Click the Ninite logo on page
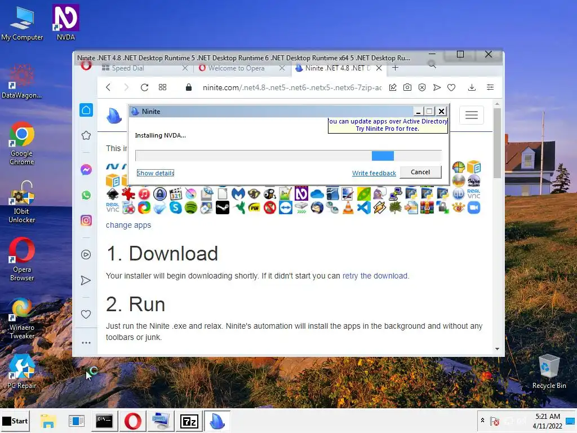Image resolution: width=577 pixels, height=433 pixels. [114, 116]
